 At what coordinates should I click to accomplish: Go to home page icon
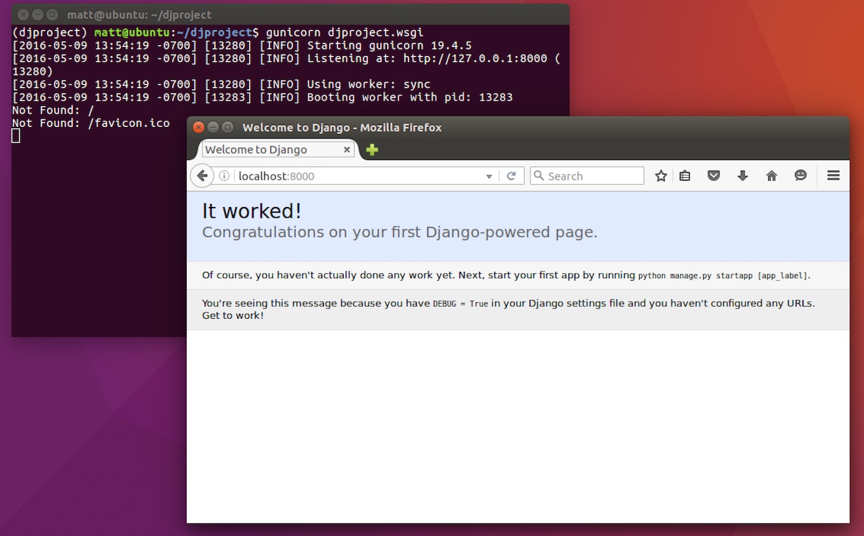(x=772, y=176)
